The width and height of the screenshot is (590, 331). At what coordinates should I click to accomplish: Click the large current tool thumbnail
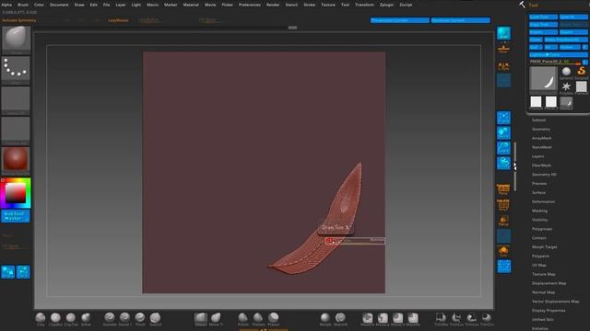(543, 80)
